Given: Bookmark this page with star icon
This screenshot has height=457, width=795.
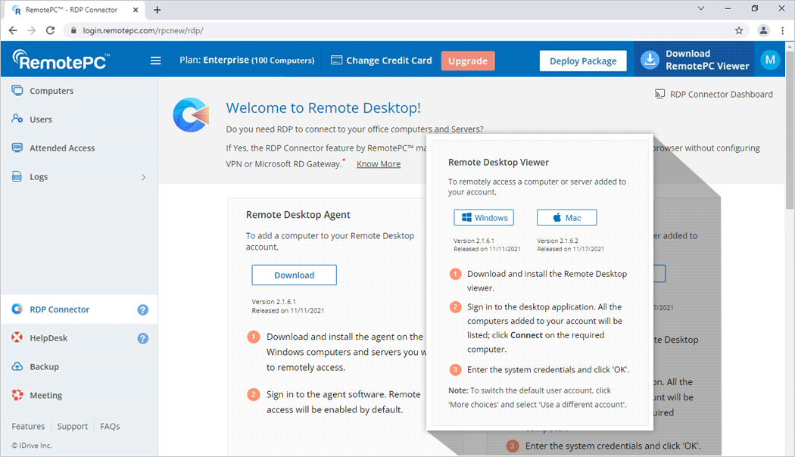Looking at the screenshot, I should coord(739,30).
